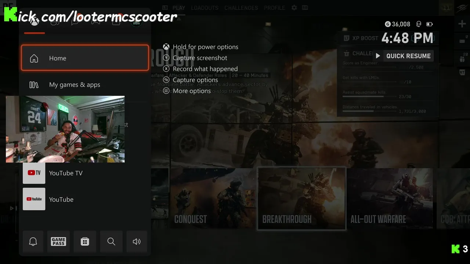This screenshot has height=264, width=470.
Task: Click the minus icon on game sidebar
Action: [x=462, y=41]
